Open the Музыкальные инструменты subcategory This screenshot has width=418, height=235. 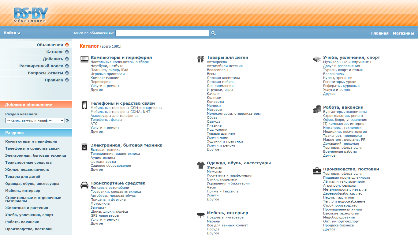[x=347, y=62]
